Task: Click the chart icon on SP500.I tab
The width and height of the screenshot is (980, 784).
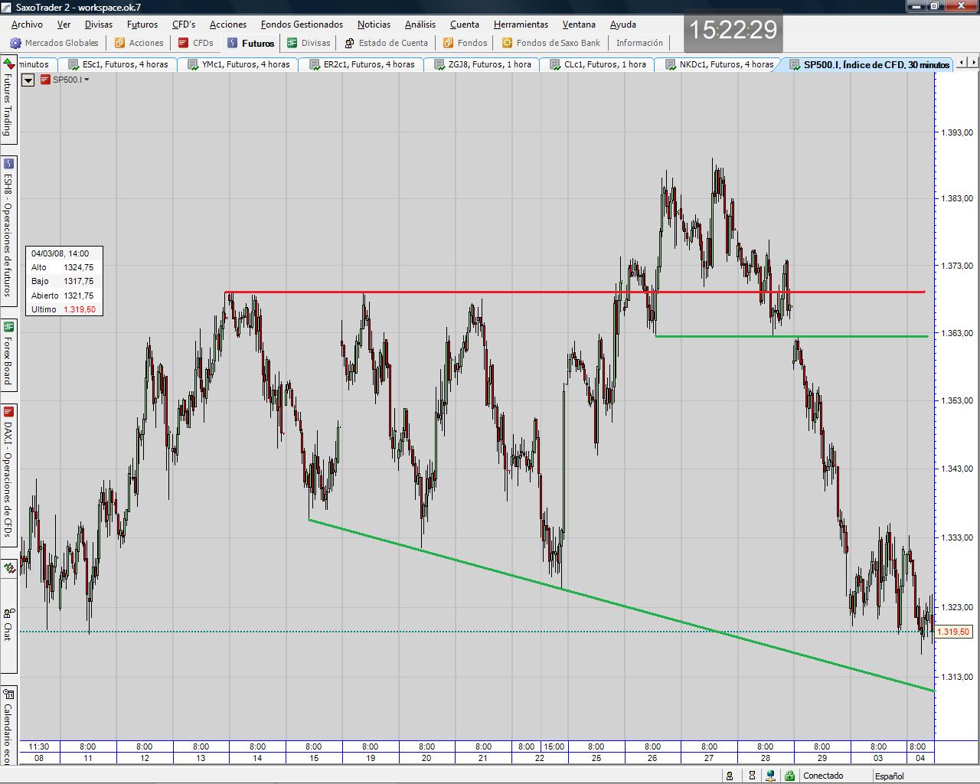Action: [x=794, y=64]
